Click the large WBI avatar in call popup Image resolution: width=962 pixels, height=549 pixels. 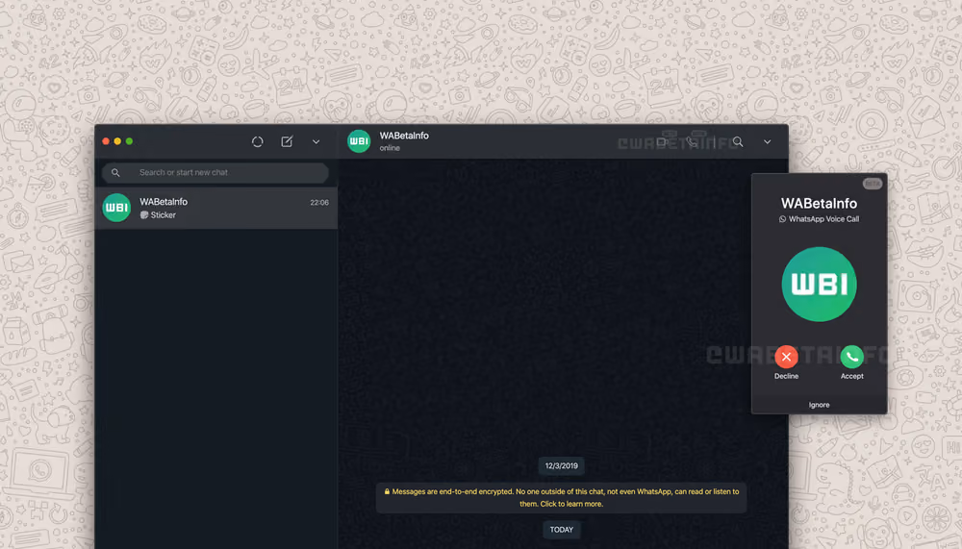[x=819, y=284]
